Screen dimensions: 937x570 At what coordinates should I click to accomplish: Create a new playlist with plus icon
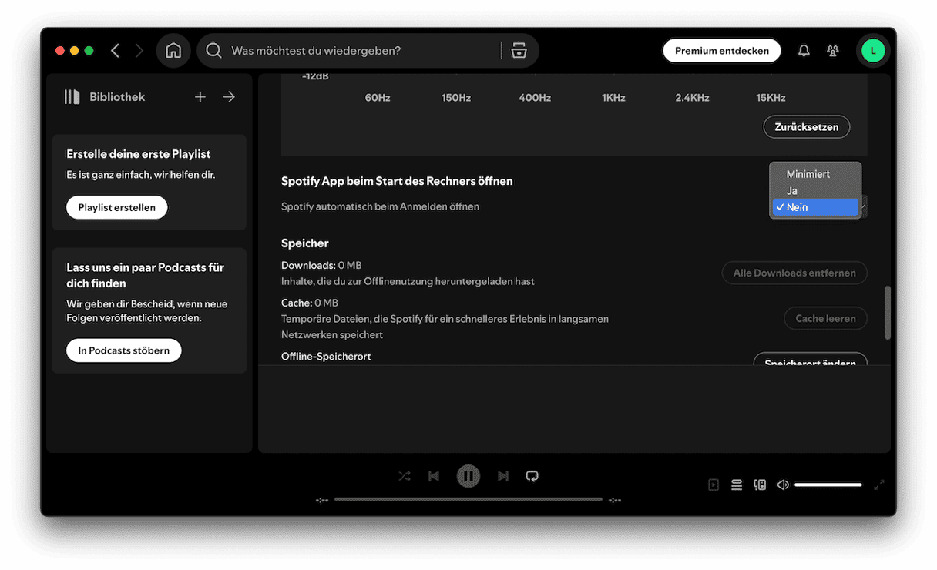(x=200, y=97)
